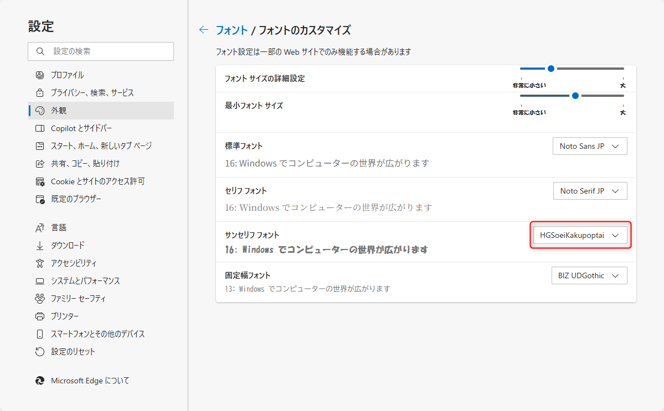Open システムとパフォーマンス settings
The height and width of the screenshot is (411, 664).
pyautogui.click(x=101, y=281)
